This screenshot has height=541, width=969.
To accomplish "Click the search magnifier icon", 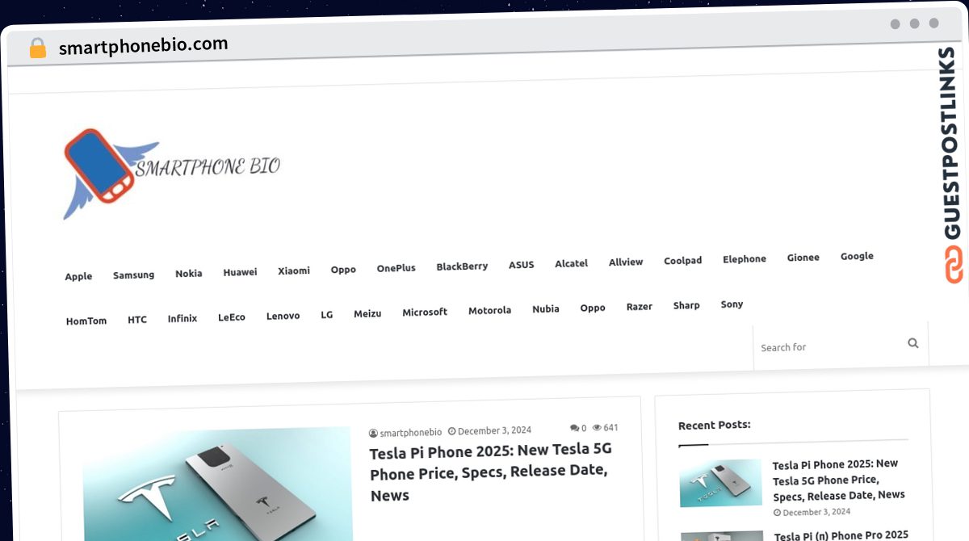I will point(912,343).
